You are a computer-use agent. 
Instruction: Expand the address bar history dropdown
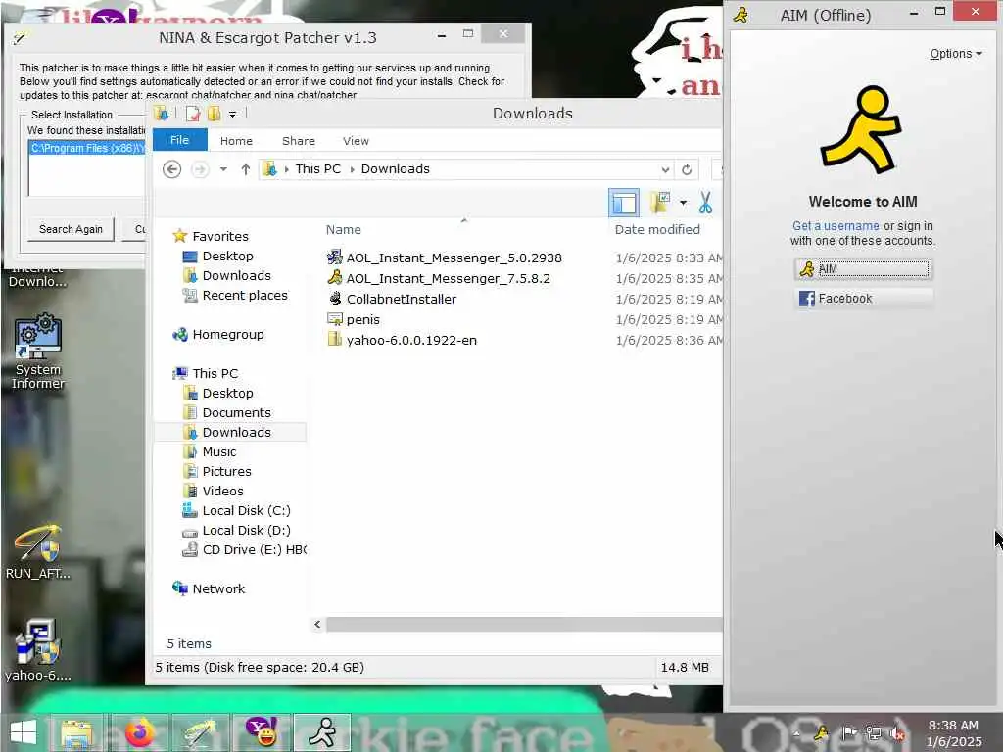(665, 169)
